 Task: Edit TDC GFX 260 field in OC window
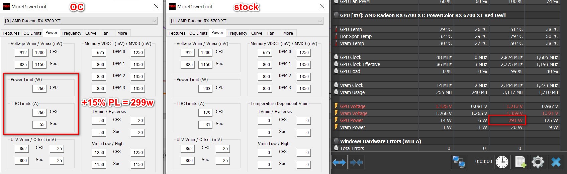[39, 112]
